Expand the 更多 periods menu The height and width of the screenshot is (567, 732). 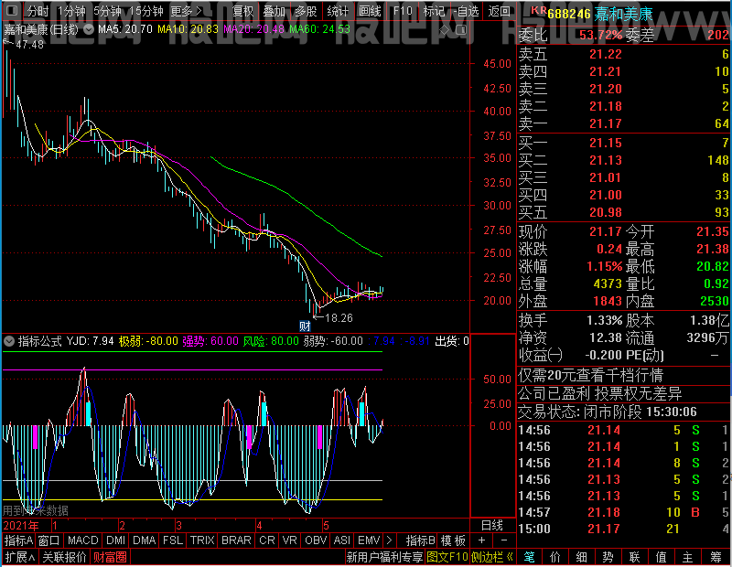(x=187, y=11)
